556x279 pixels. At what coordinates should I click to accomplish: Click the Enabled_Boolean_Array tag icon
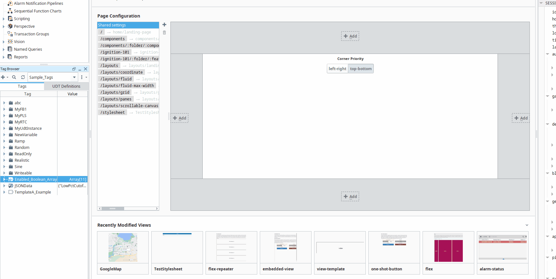[x=11, y=180]
